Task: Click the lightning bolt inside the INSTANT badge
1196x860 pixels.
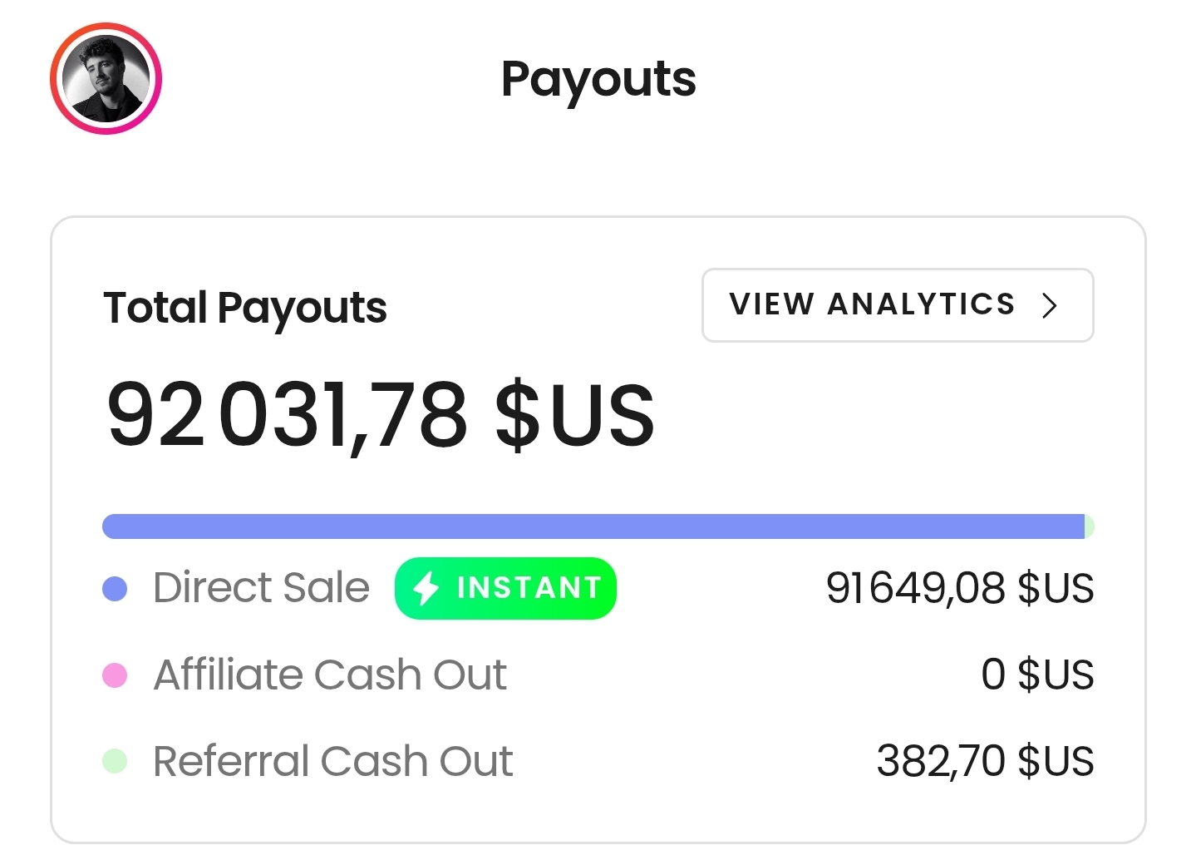Action: point(426,589)
